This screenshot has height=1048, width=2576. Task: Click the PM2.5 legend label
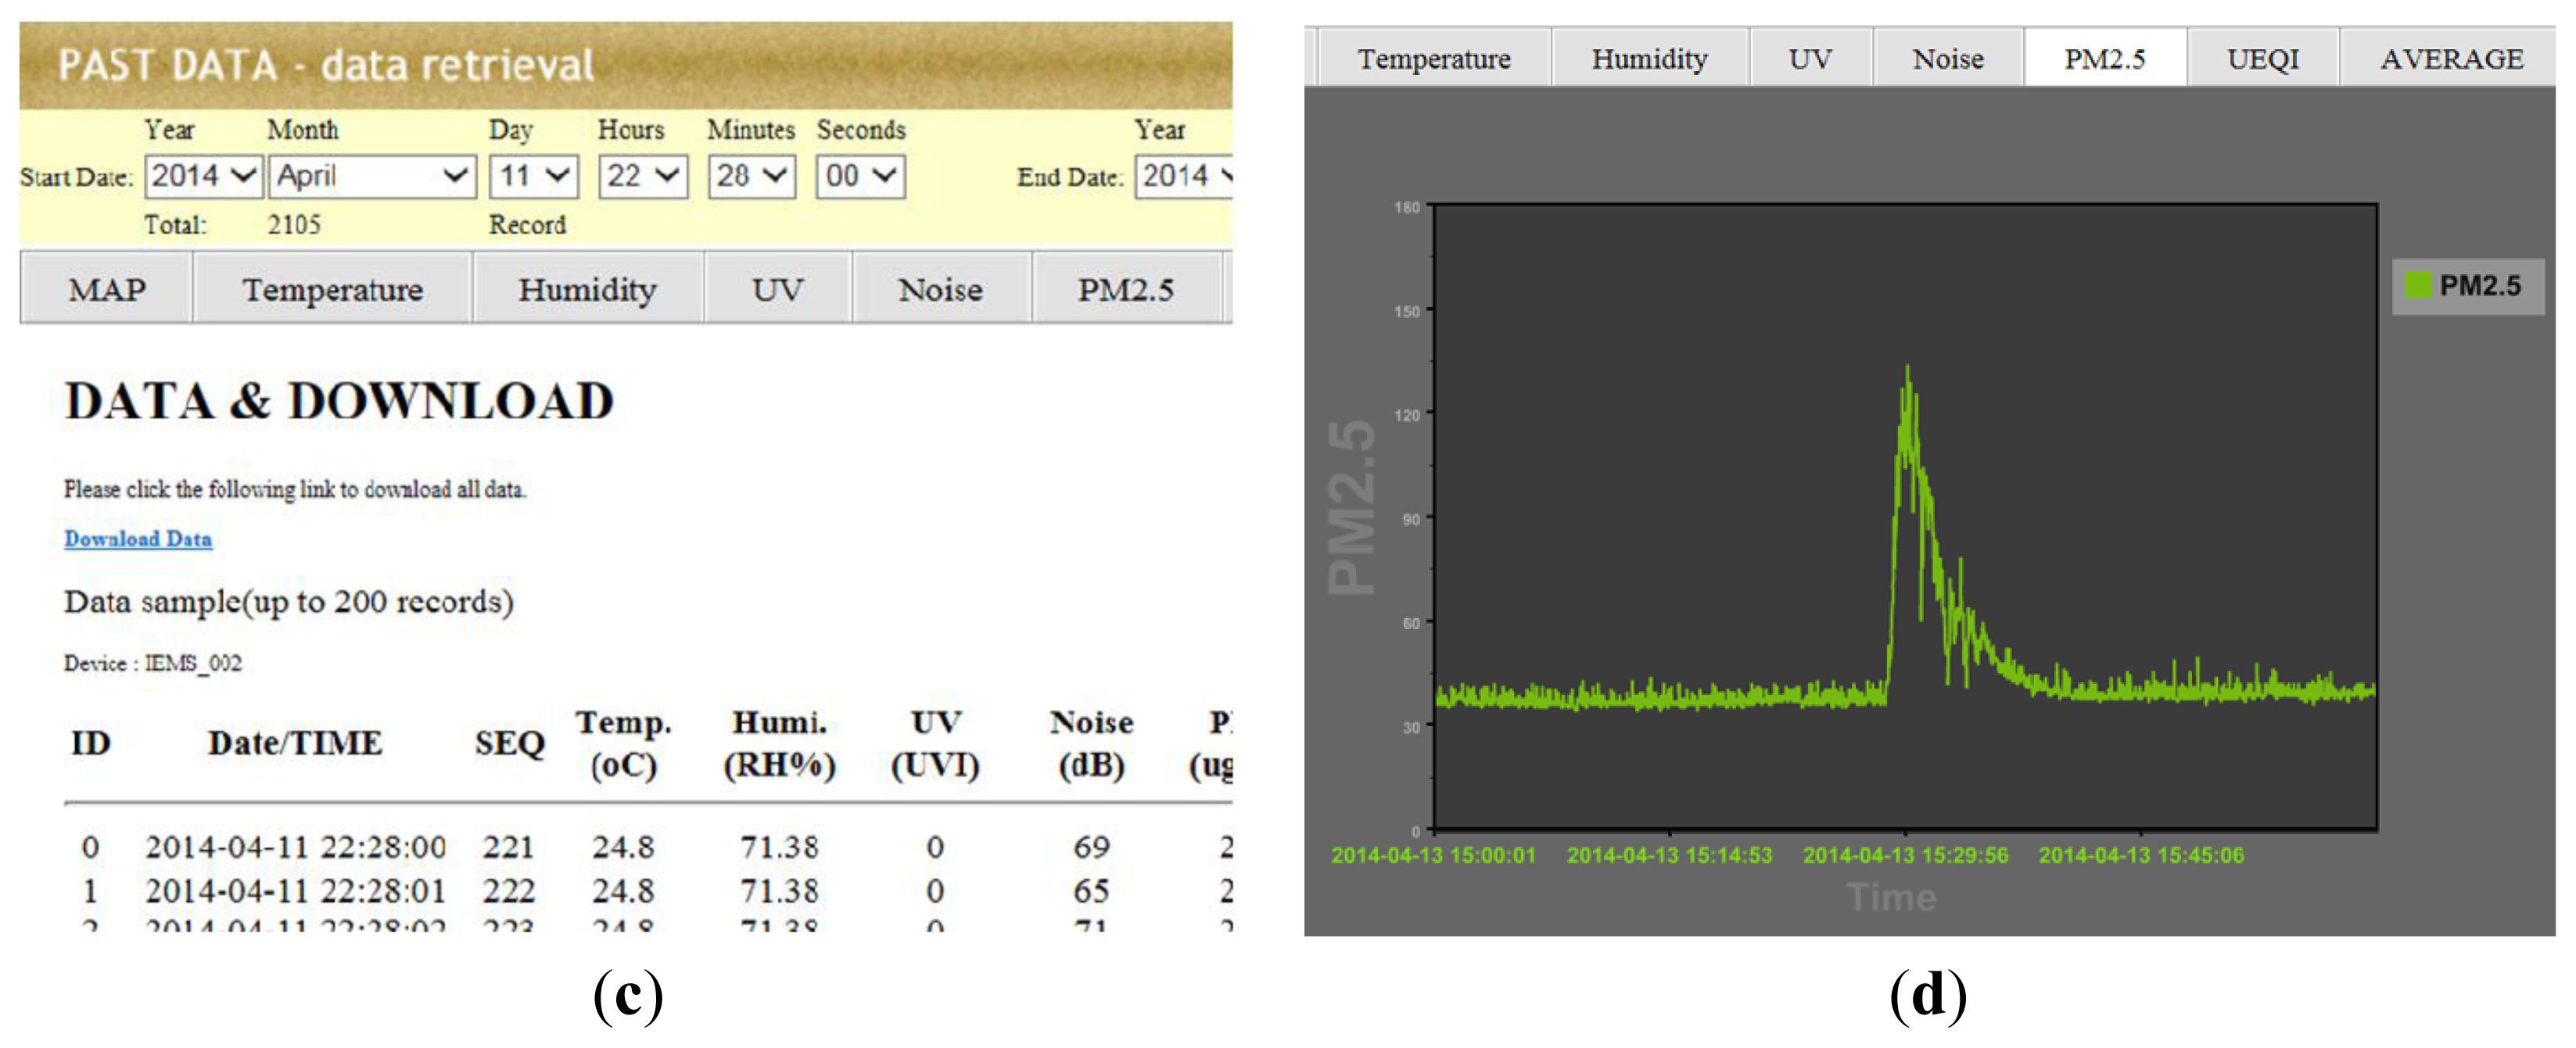[x=2480, y=286]
